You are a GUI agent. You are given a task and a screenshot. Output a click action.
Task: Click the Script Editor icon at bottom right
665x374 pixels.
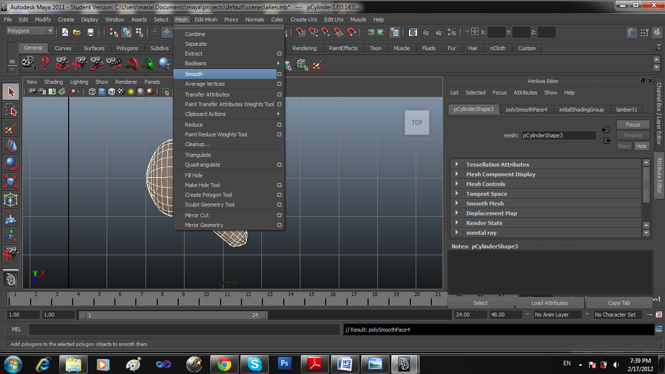659,330
